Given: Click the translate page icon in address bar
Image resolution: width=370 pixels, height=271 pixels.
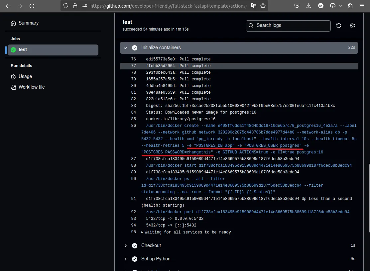Looking at the screenshot, I should 254,6.
